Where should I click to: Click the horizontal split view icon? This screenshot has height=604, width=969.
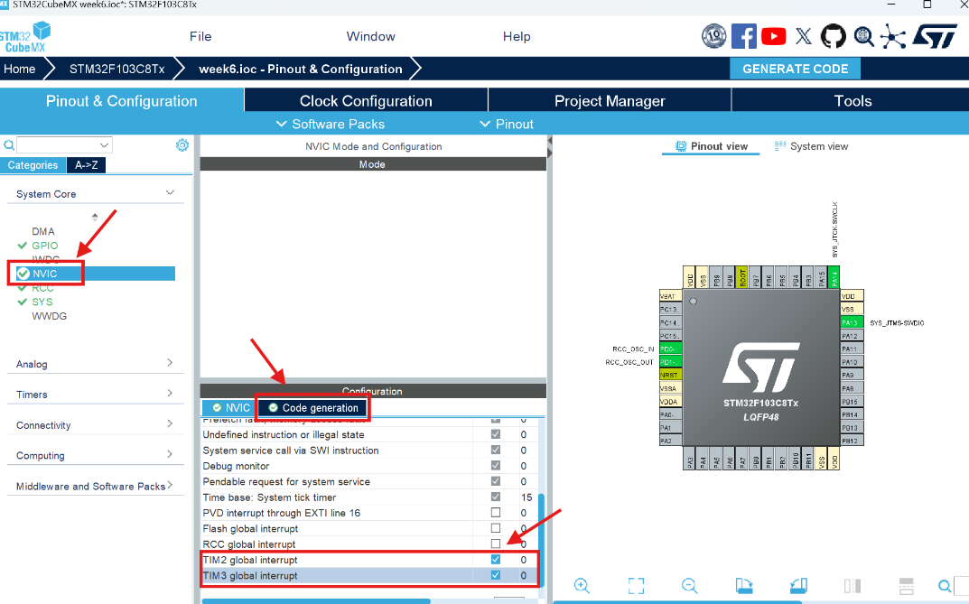point(906,585)
